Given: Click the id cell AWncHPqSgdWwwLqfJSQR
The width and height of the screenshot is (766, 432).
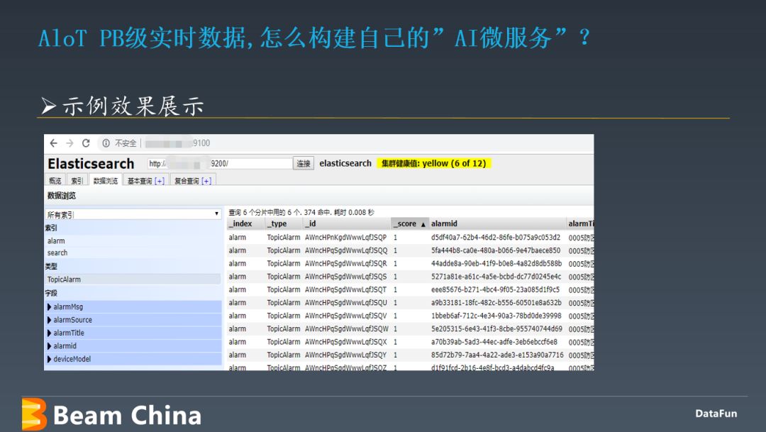Looking at the screenshot, I should 346,263.
